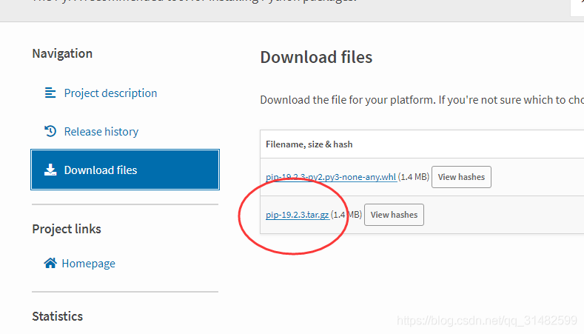This screenshot has height=334, width=584.
Task: Click the Statistics section heading
Action: 57,316
